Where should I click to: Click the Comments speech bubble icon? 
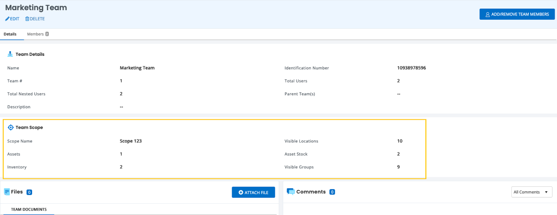[x=290, y=192]
